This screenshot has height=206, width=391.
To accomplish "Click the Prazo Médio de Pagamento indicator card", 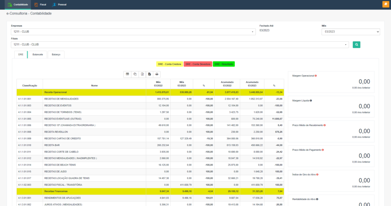I will 331,156.
